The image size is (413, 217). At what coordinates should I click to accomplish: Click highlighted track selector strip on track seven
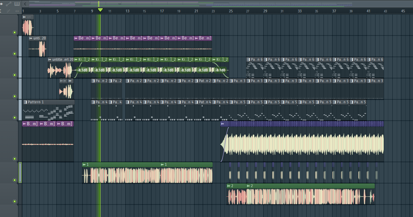tap(20, 173)
